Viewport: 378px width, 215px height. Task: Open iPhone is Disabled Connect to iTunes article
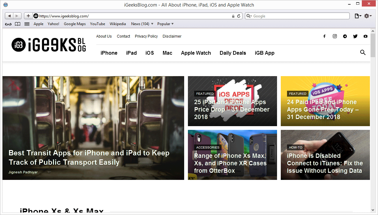coord(325,163)
